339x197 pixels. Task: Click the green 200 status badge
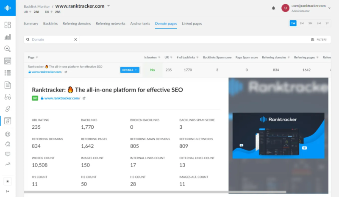click(35, 98)
